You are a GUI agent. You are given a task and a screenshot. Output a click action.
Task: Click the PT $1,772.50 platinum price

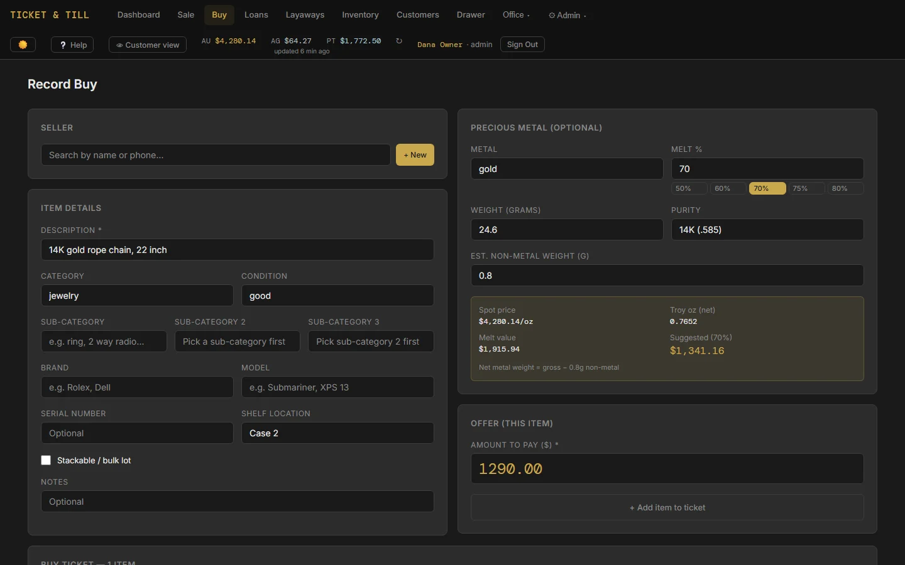click(x=354, y=41)
